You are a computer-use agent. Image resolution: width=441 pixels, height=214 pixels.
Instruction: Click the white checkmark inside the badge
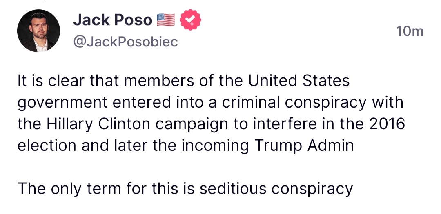190,20
